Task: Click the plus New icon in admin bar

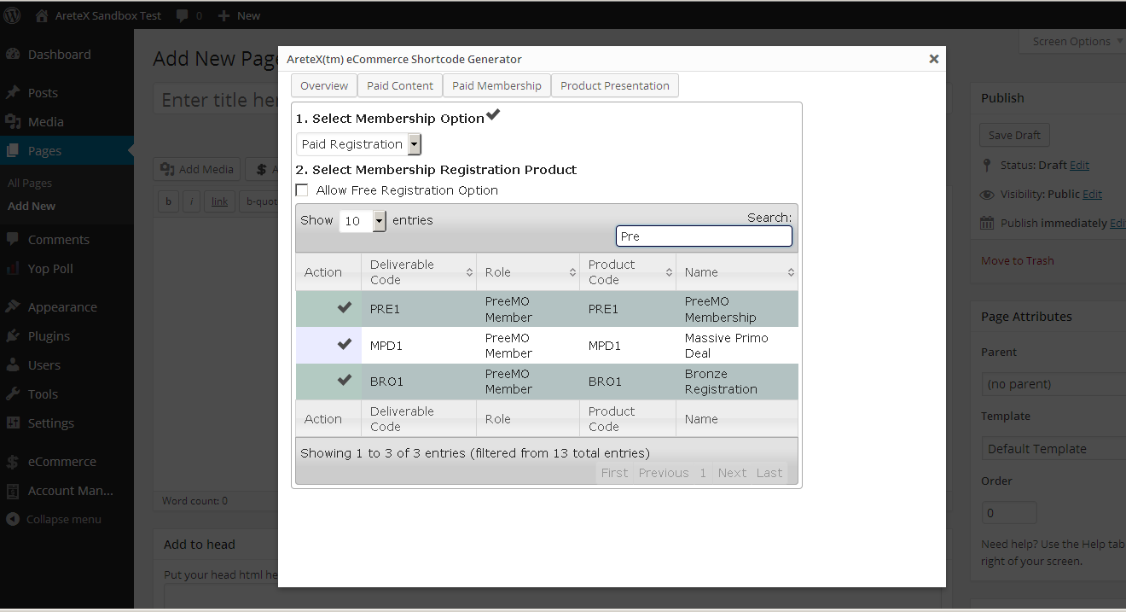Action: [x=224, y=15]
